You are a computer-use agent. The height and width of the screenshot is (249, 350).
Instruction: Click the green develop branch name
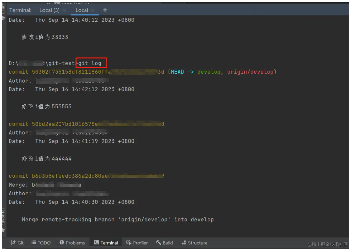[x=209, y=72]
